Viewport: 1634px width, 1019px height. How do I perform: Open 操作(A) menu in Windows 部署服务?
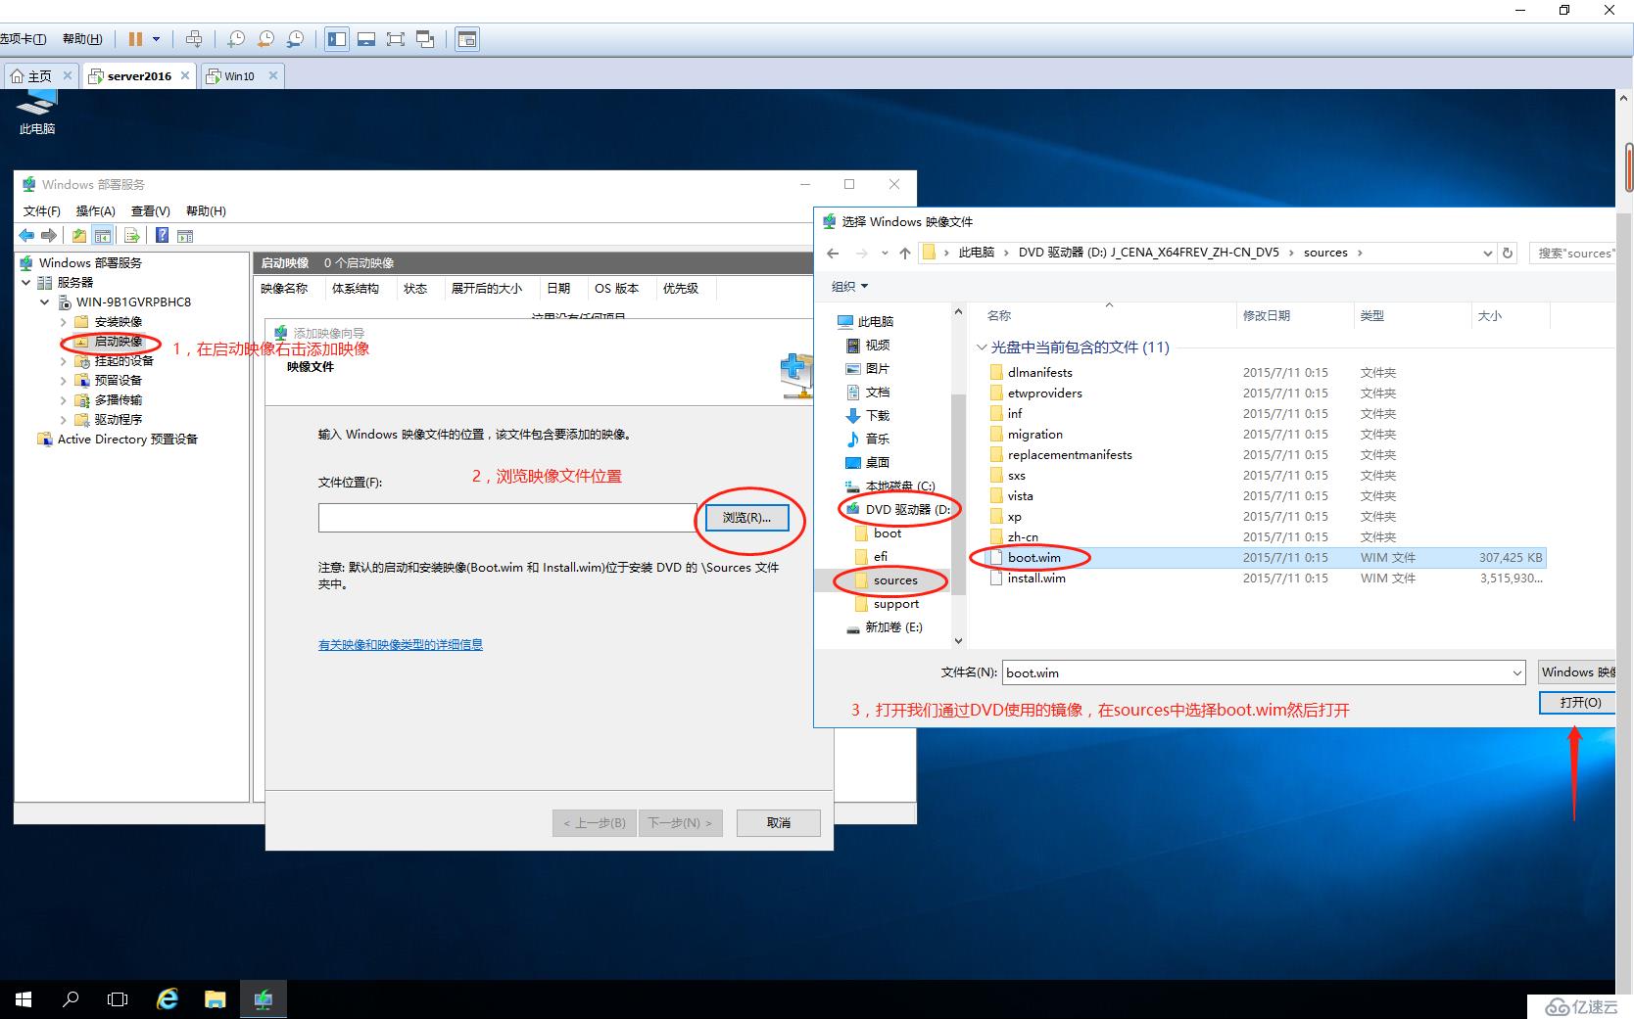click(x=96, y=210)
